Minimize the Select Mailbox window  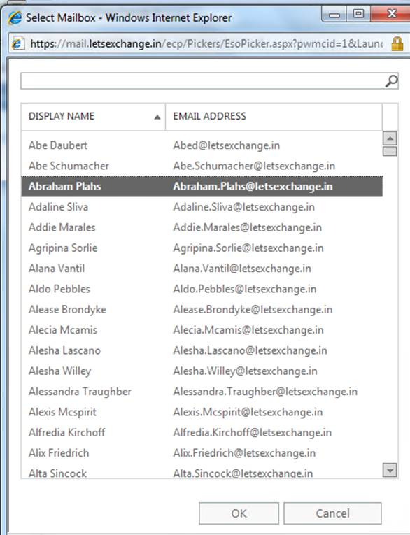(334, 14)
